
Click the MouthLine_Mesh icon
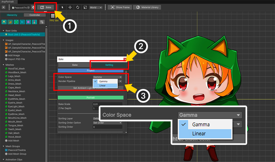tap(6, 118)
